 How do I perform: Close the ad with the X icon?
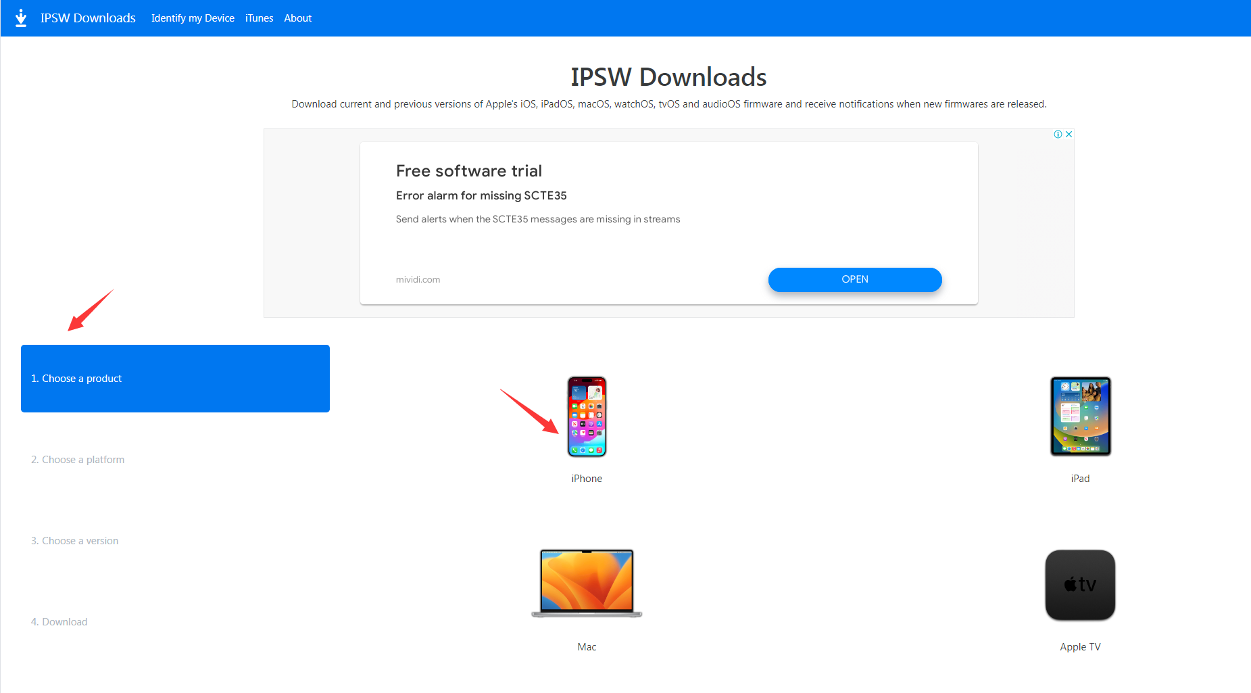tap(1069, 134)
